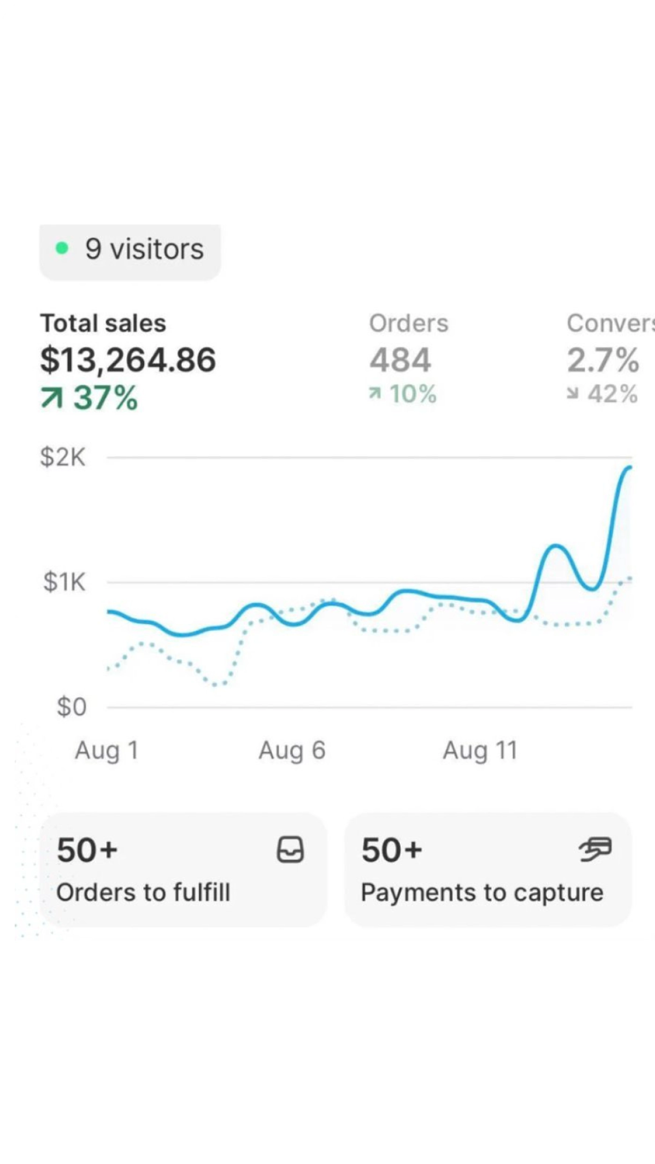Open the Orders to fulfill card
Viewport: 655px width, 1164px height.
(183, 870)
